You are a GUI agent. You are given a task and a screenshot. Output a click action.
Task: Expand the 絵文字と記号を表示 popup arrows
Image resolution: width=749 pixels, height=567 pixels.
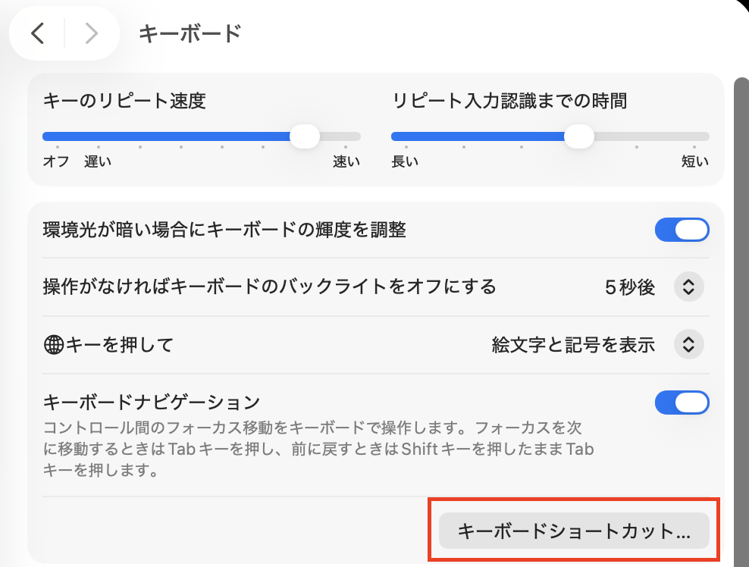click(688, 345)
